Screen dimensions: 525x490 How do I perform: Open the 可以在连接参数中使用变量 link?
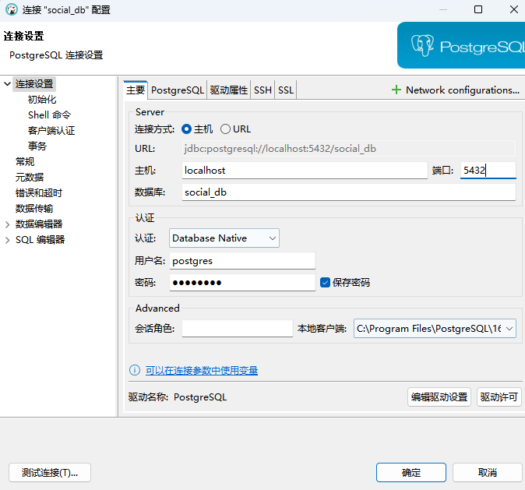tap(202, 371)
